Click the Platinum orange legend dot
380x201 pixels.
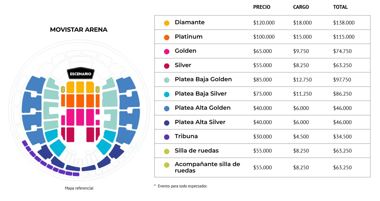coord(167,38)
